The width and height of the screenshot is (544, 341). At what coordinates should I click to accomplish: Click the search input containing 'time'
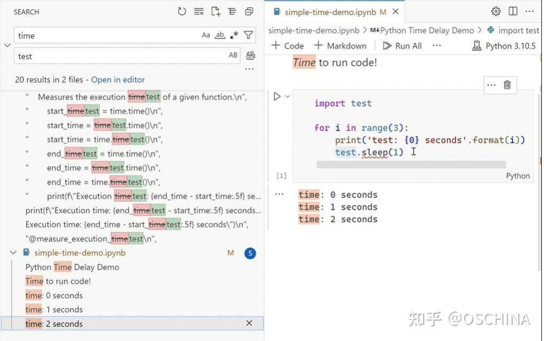[107, 35]
